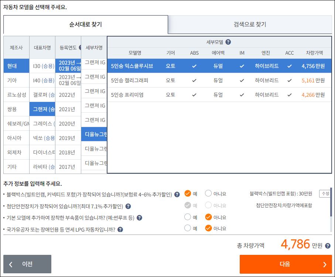Open help icon beside 총 차량가액 amount
This screenshot has height=277, width=335.
pos(328,246)
